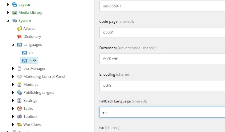Viewport: 225px width, 132px height.
Task: Expand the Tasks node
Action: [x=13, y=109]
